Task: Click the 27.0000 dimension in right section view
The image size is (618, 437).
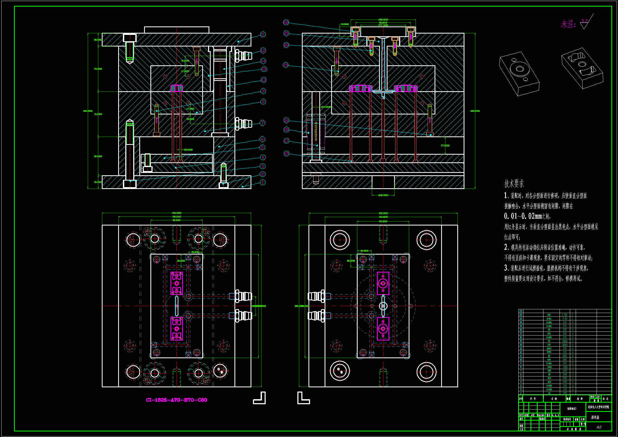Action: [x=445, y=146]
